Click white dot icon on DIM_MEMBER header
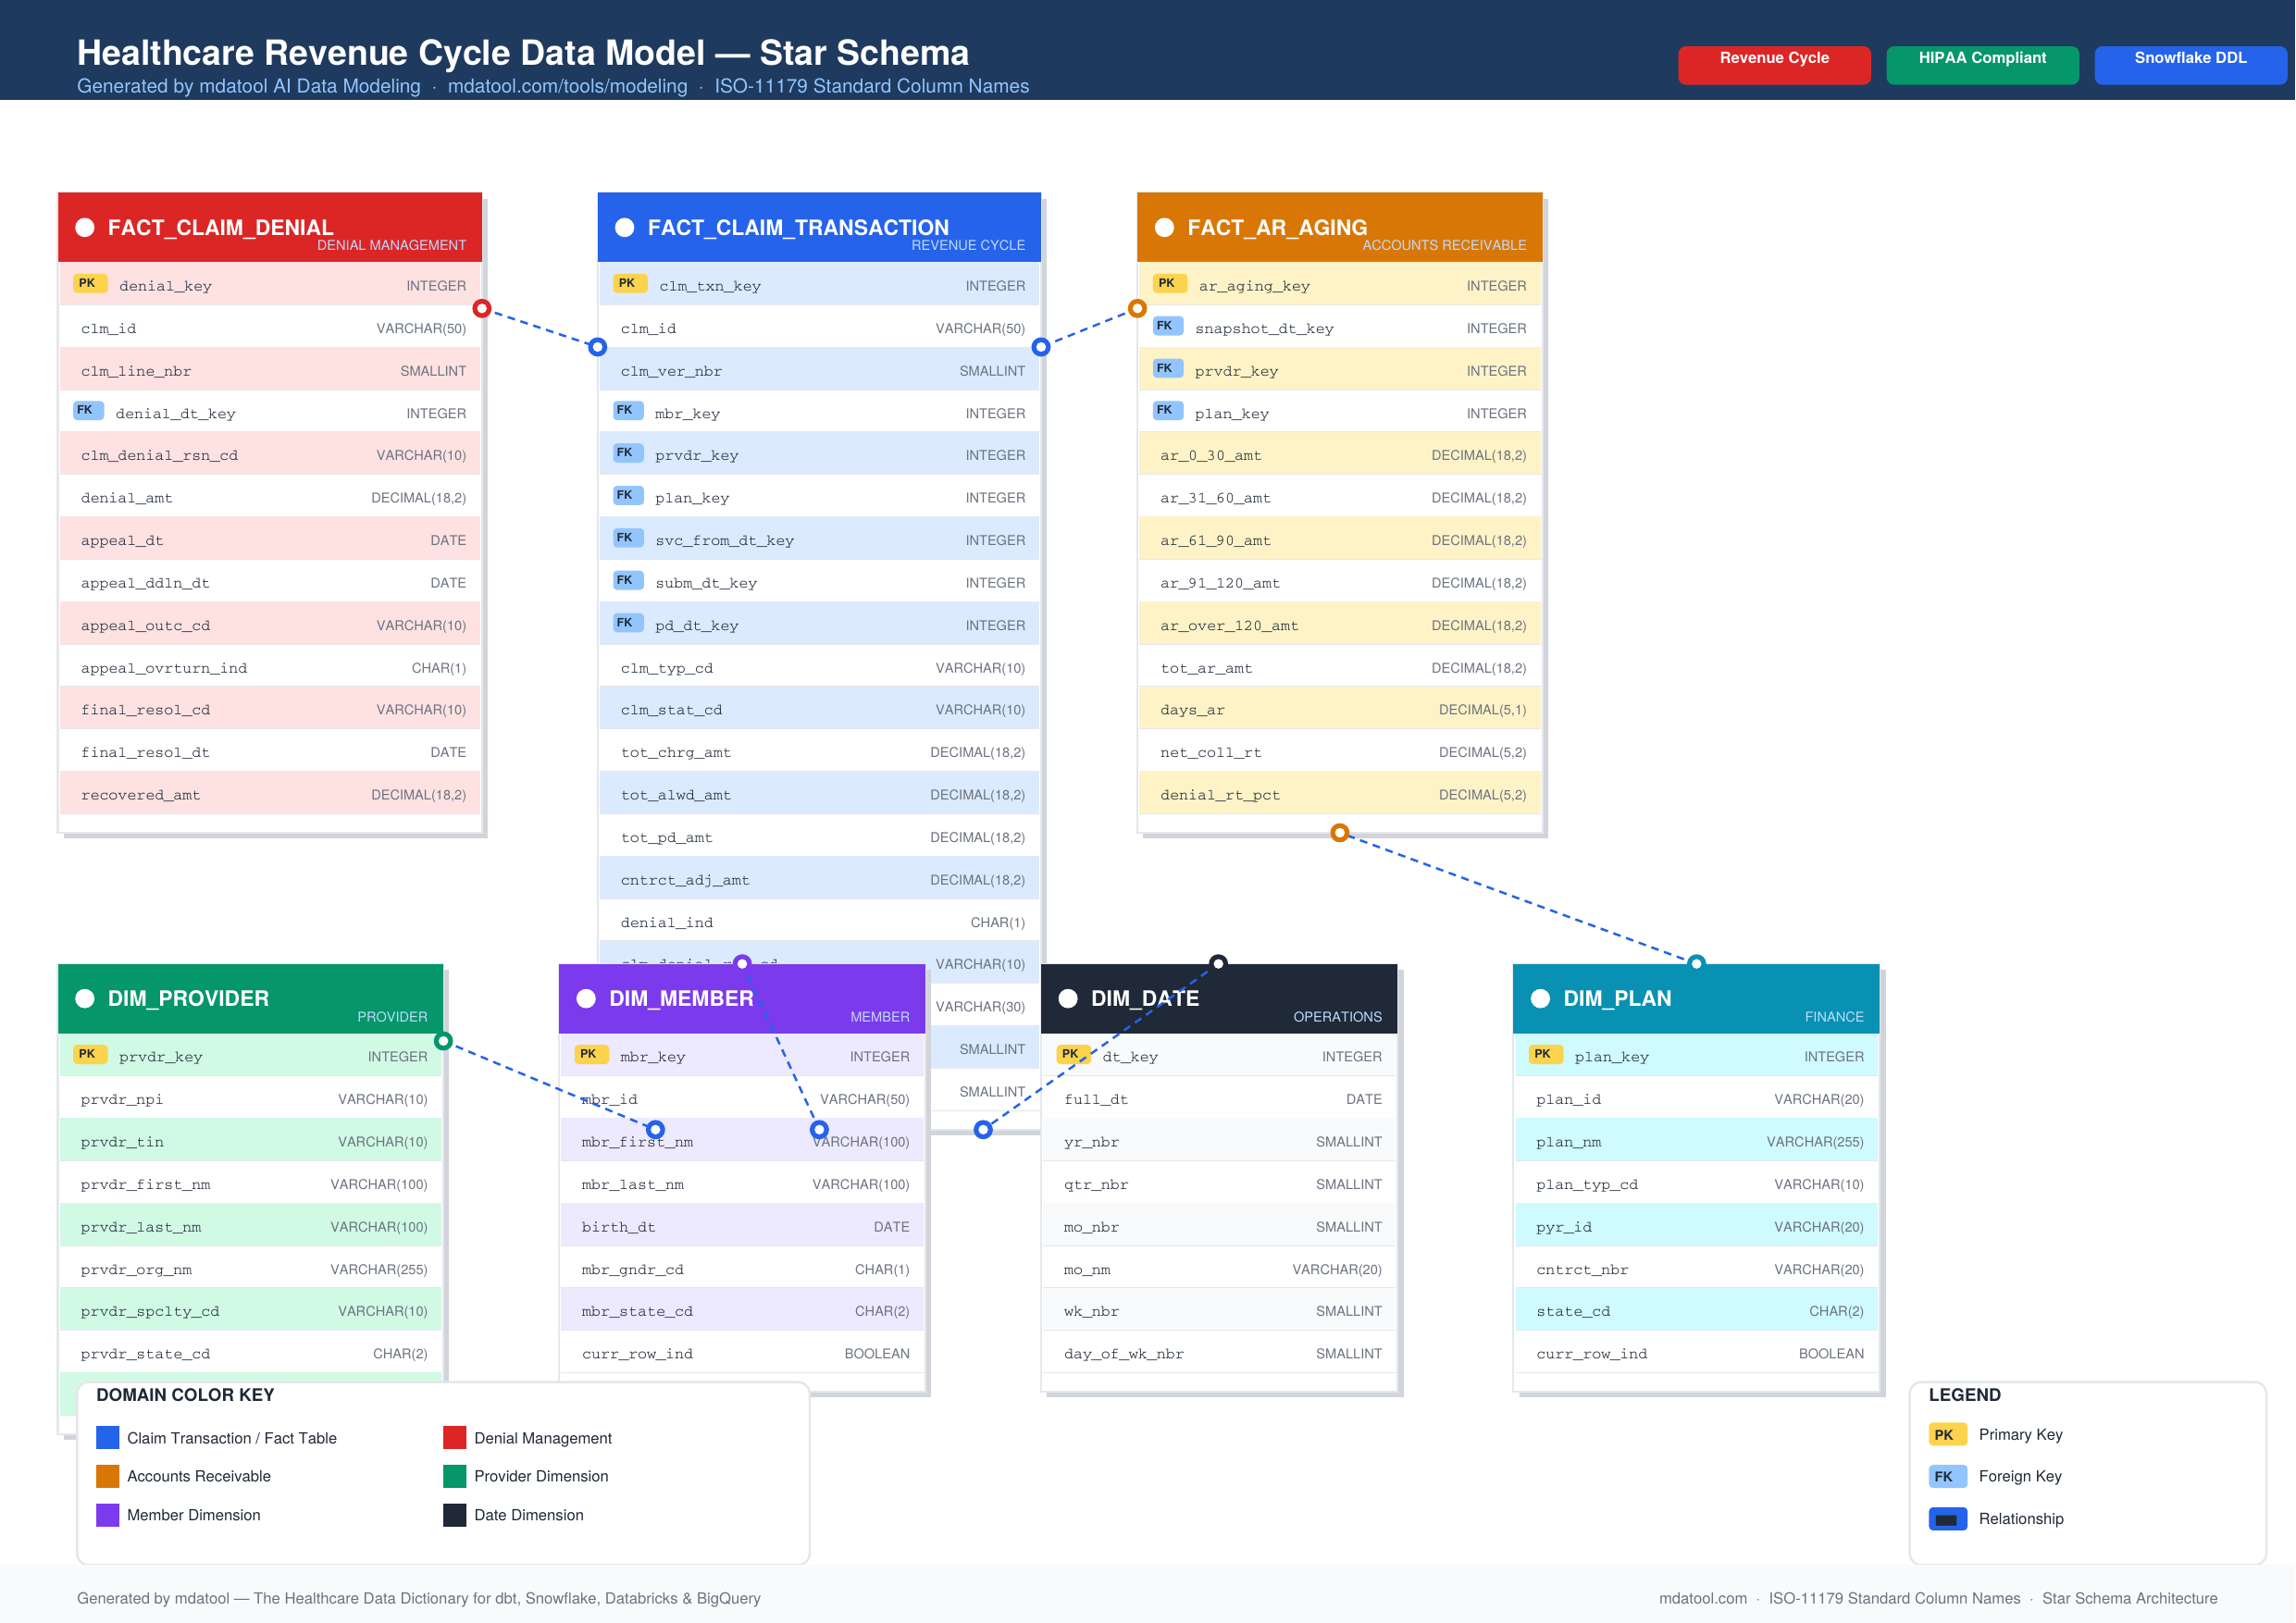 tap(586, 998)
